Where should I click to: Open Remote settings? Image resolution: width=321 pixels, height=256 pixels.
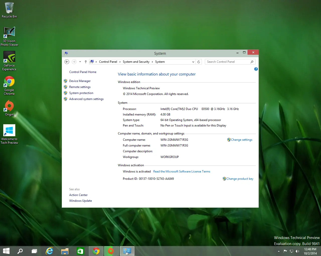coord(80,87)
